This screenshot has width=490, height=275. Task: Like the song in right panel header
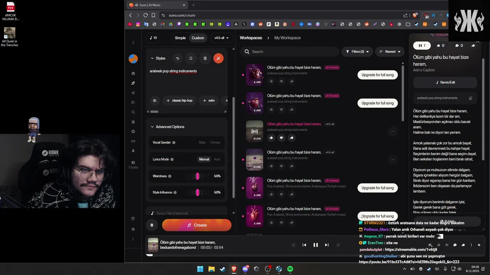(441, 45)
